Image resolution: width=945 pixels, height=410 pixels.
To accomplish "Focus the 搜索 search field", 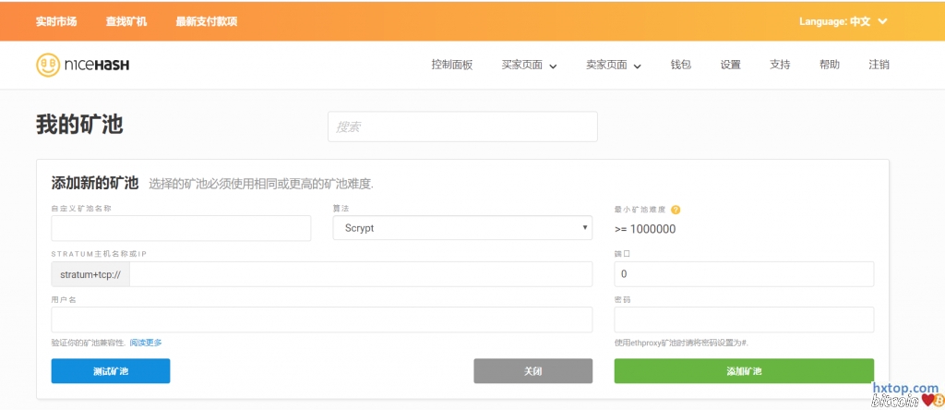I will tap(462, 127).
